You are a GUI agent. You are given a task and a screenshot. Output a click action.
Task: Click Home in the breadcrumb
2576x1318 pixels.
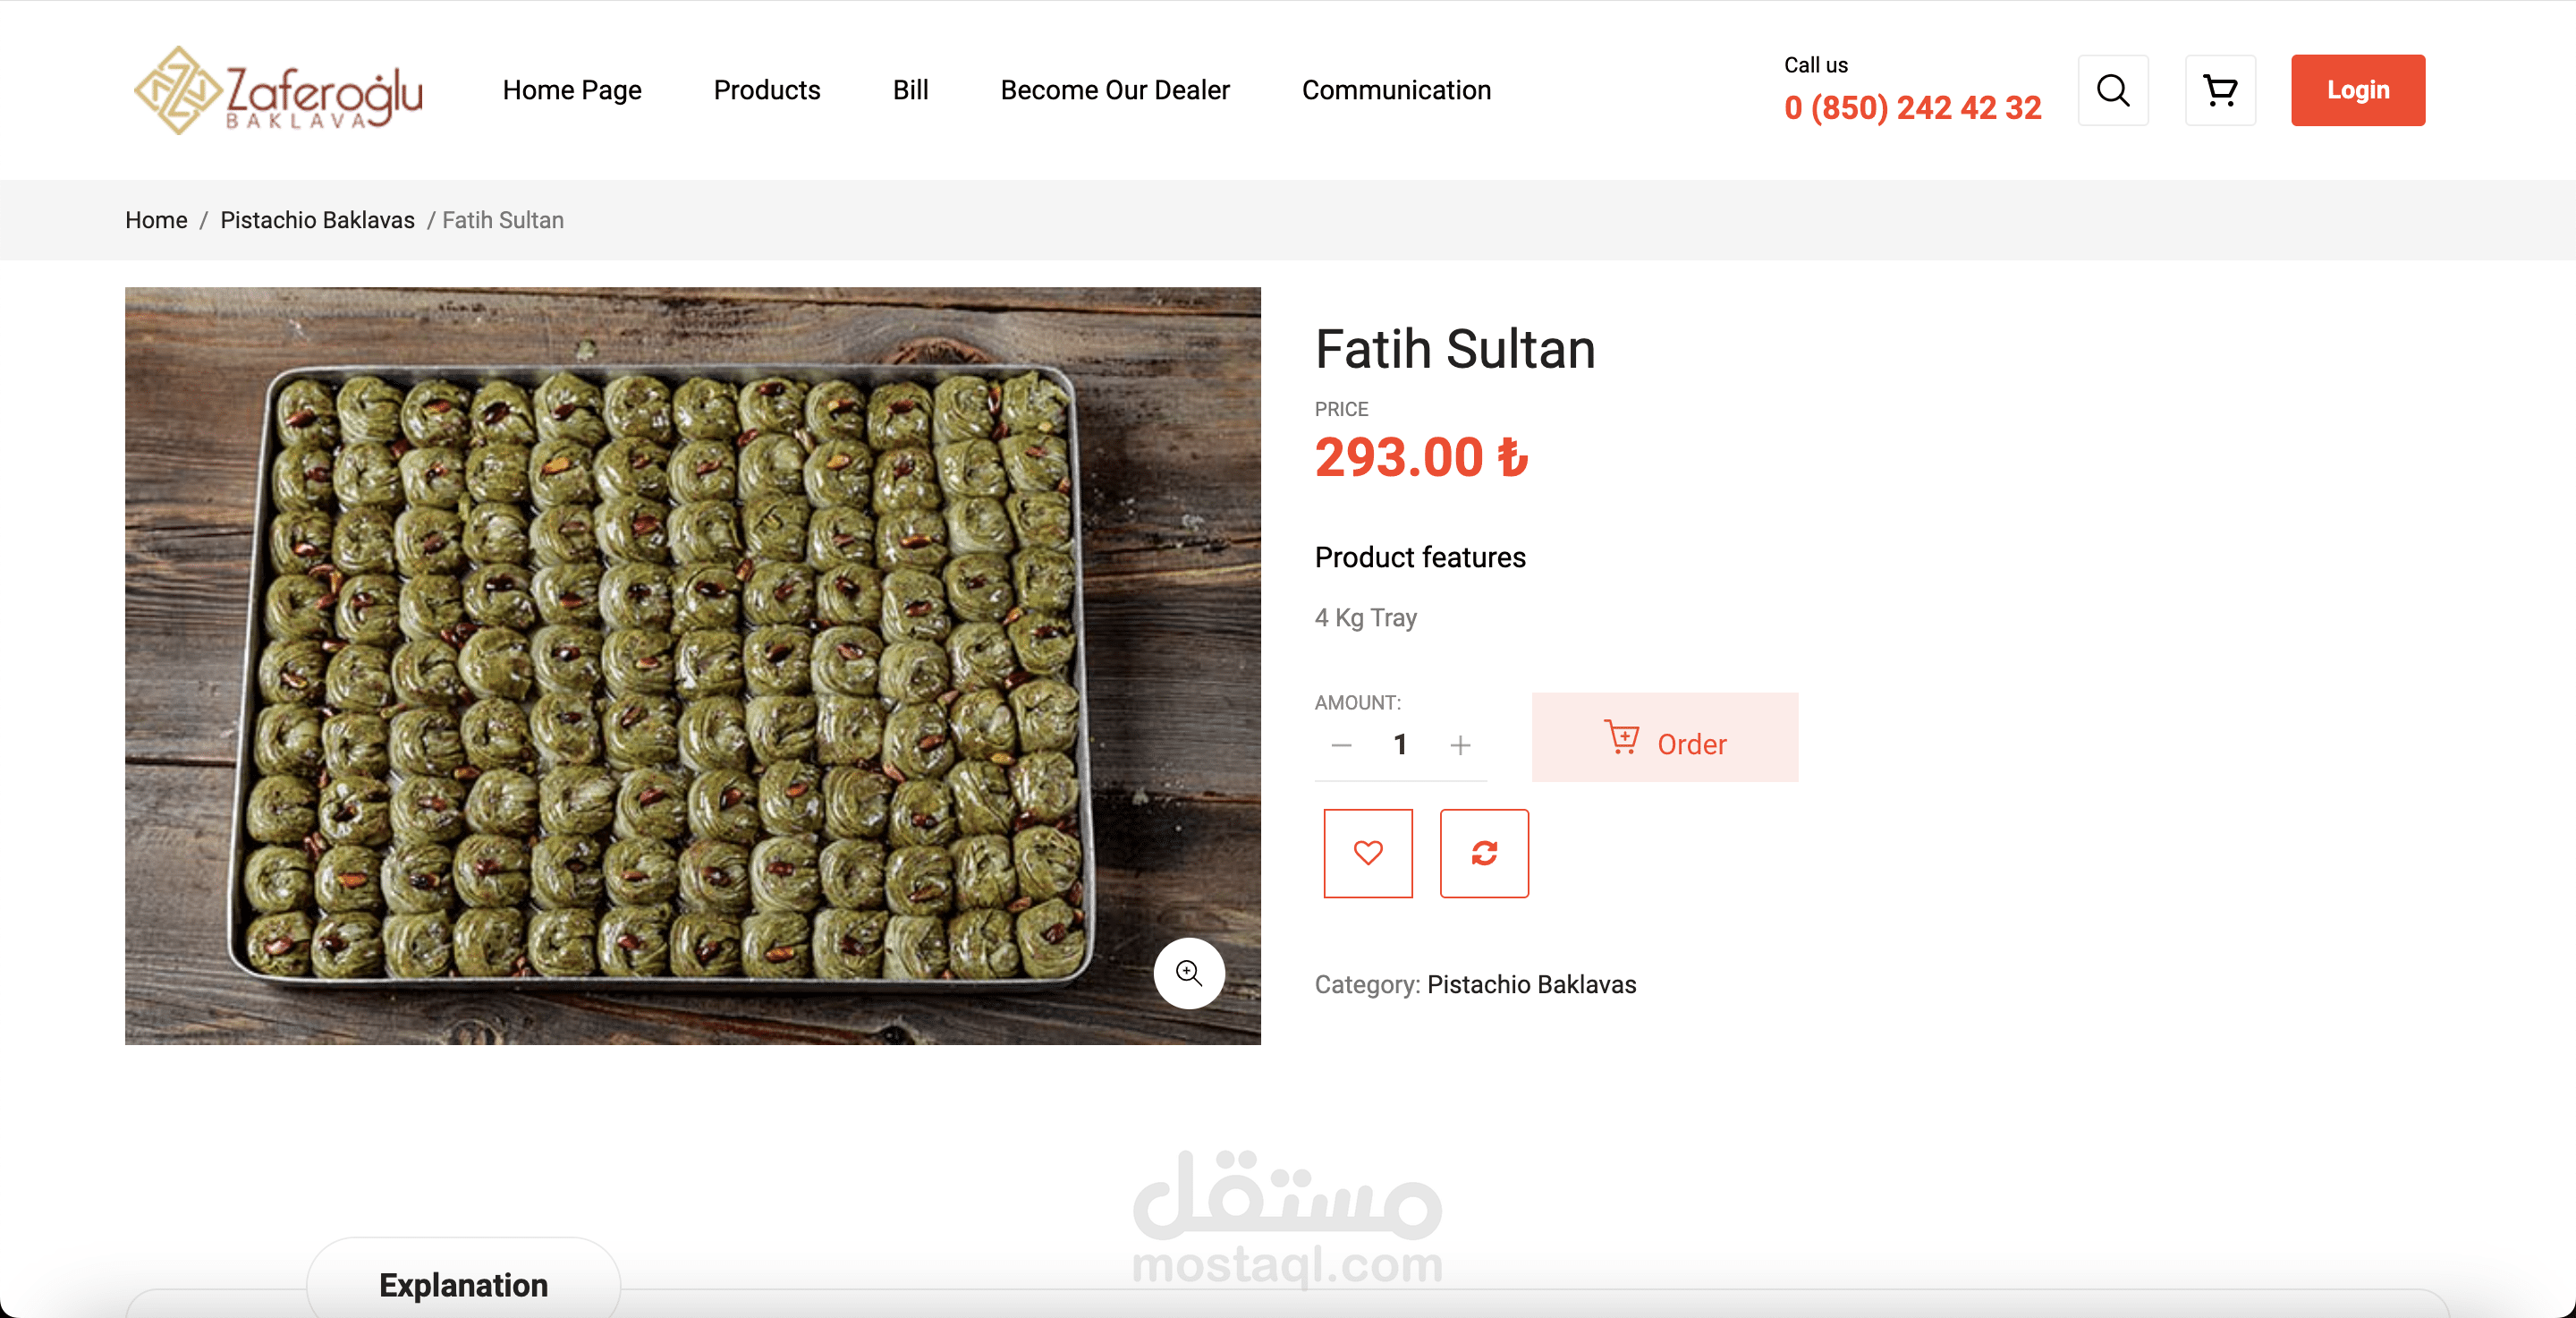pos(156,220)
